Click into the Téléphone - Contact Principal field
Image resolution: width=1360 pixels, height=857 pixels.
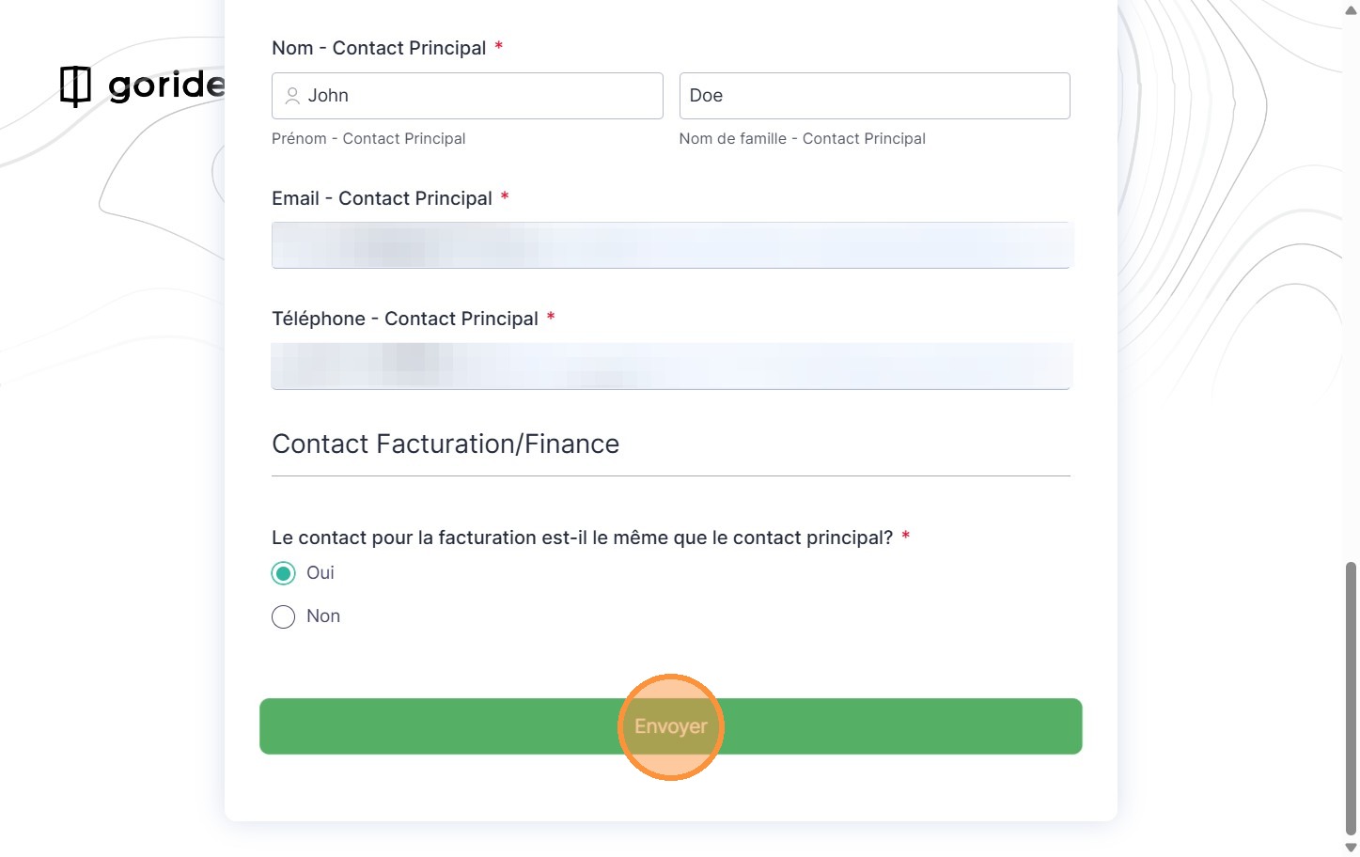[670, 366]
